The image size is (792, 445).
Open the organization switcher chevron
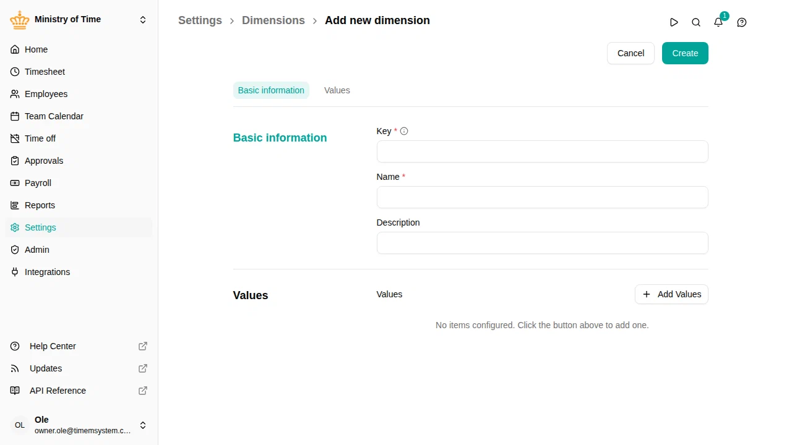(143, 20)
